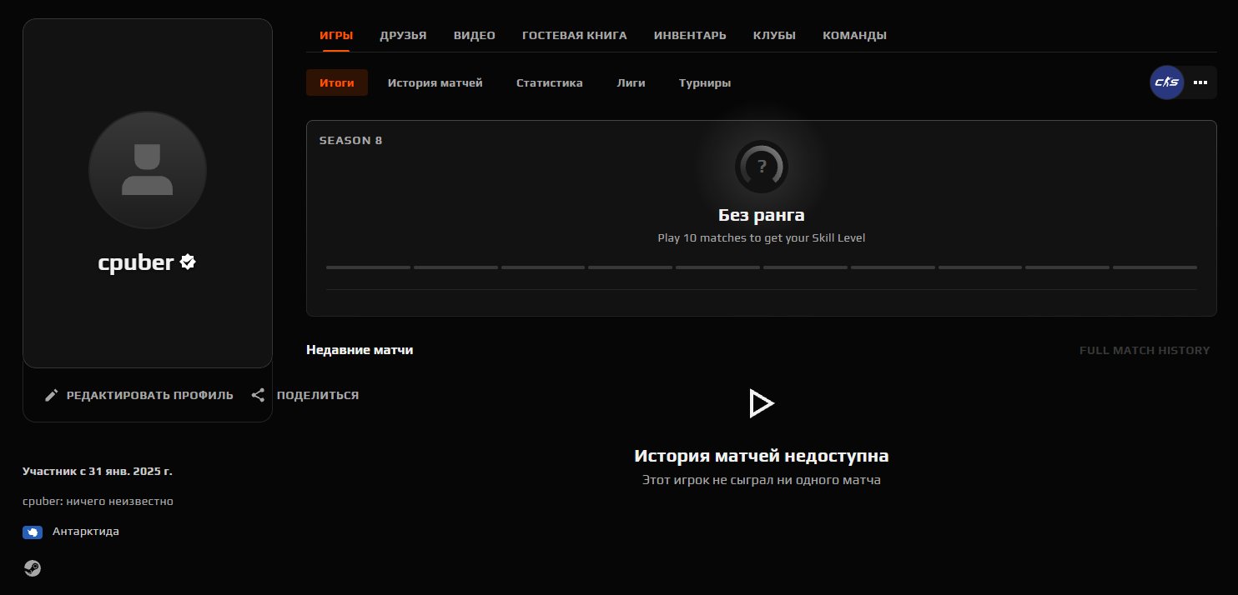Click 'История матчей недоступна' heading
1238x595 pixels.
click(762, 456)
